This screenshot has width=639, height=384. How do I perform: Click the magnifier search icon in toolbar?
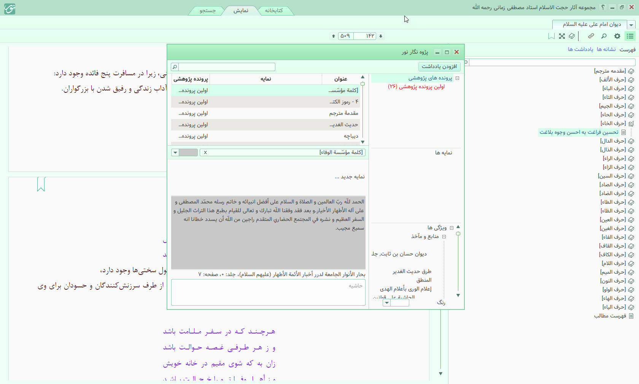[x=604, y=36]
